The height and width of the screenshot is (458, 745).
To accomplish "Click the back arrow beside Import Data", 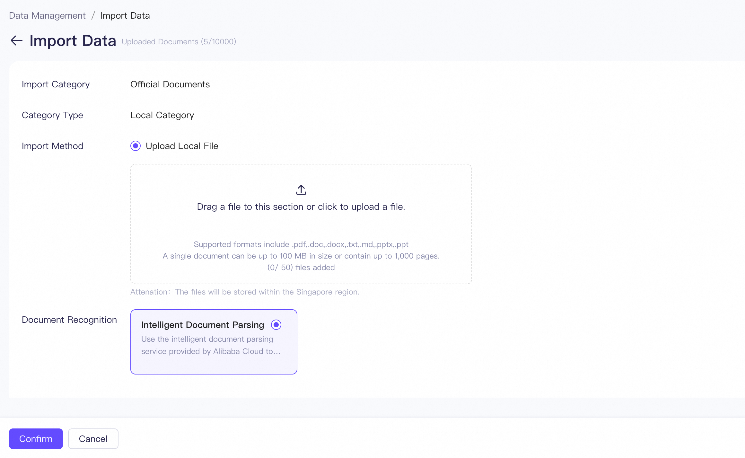I will tap(16, 40).
